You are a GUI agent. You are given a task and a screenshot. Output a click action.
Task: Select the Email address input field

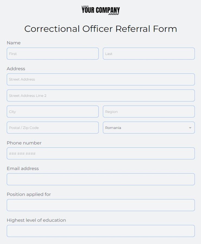point(100,179)
